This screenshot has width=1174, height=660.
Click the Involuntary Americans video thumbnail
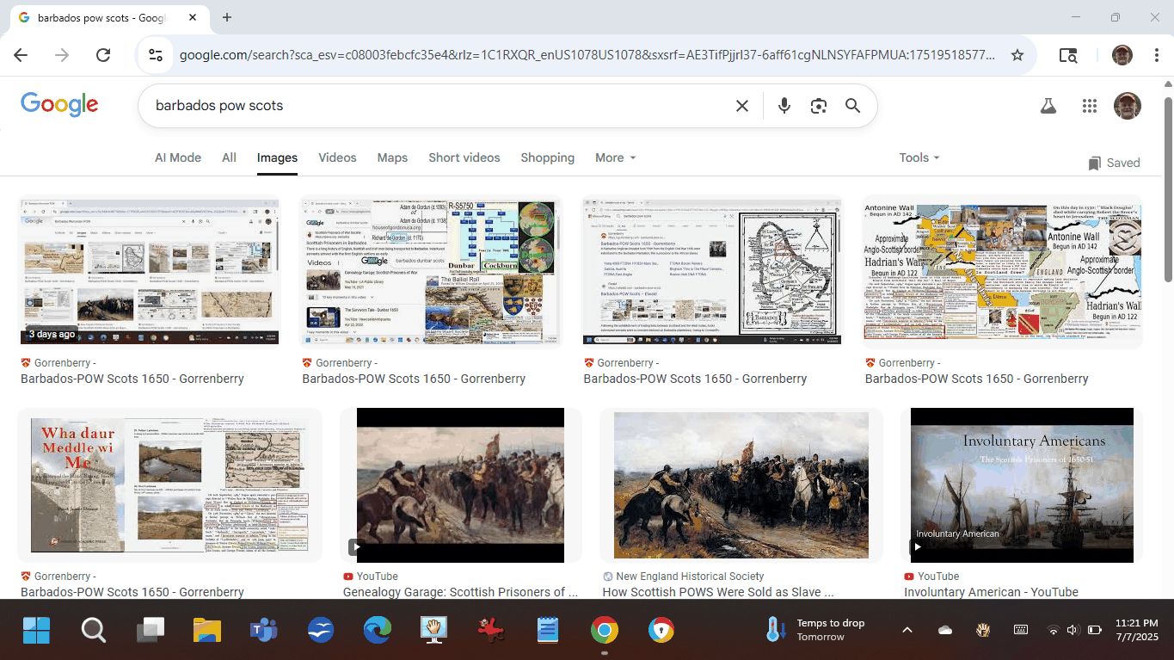pyautogui.click(x=1022, y=485)
